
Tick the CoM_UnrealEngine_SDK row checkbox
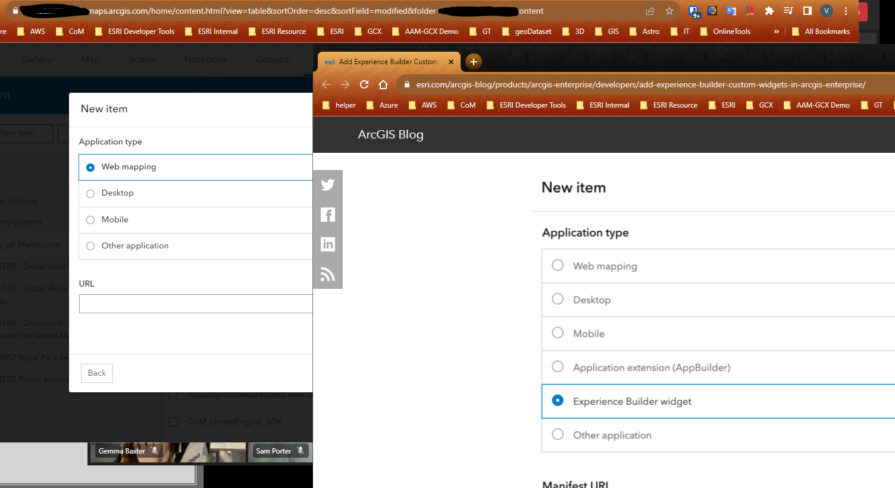[x=173, y=422]
